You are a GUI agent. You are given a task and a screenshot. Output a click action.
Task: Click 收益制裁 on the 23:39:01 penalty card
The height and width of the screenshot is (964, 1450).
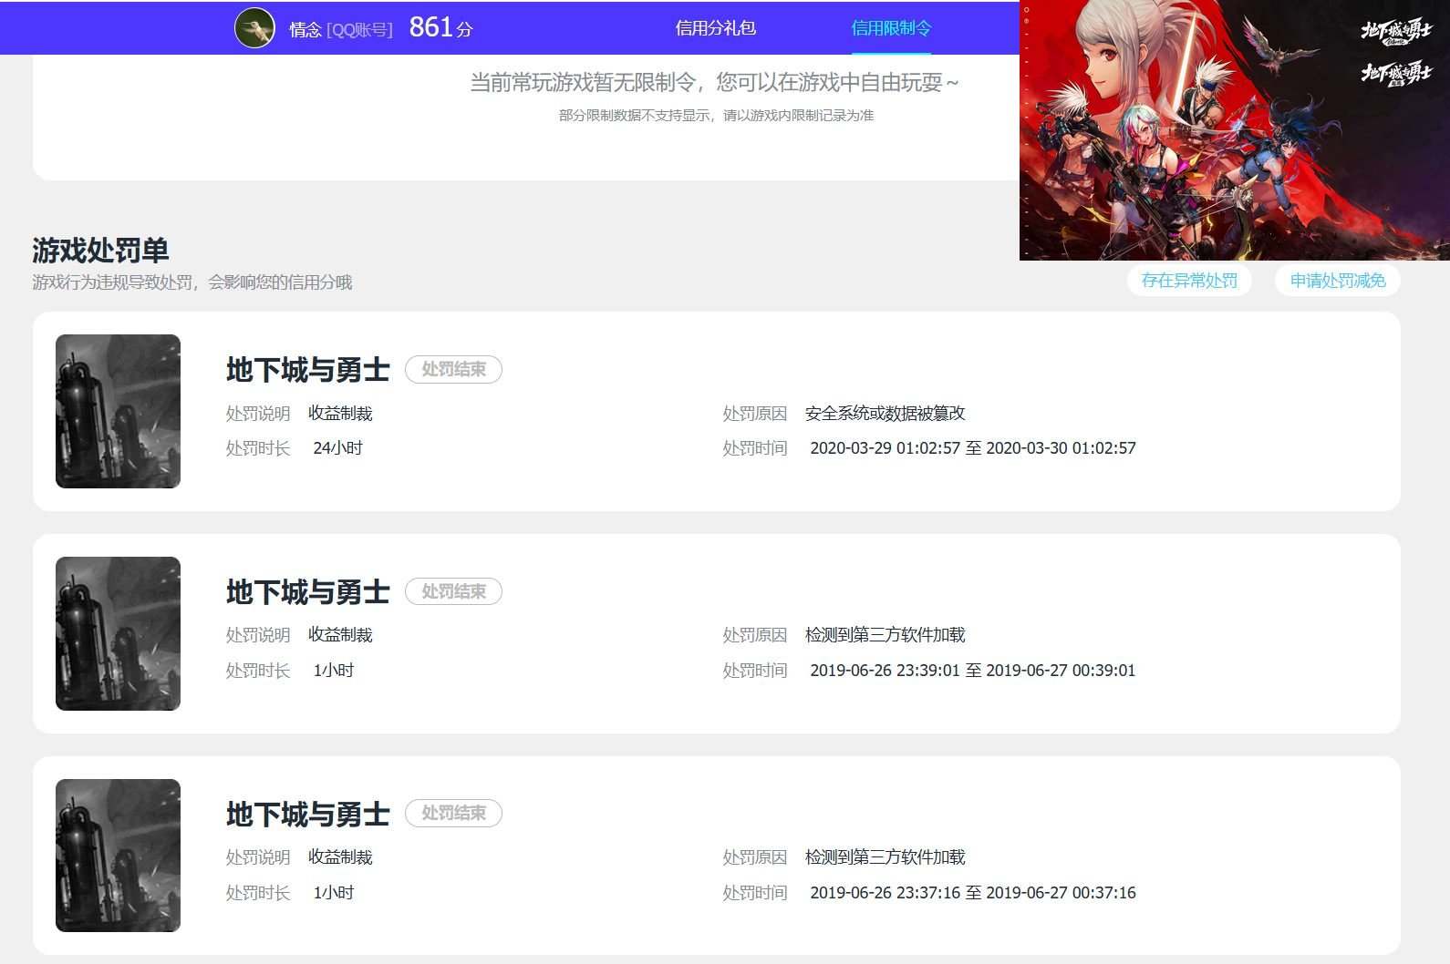[x=340, y=635]
